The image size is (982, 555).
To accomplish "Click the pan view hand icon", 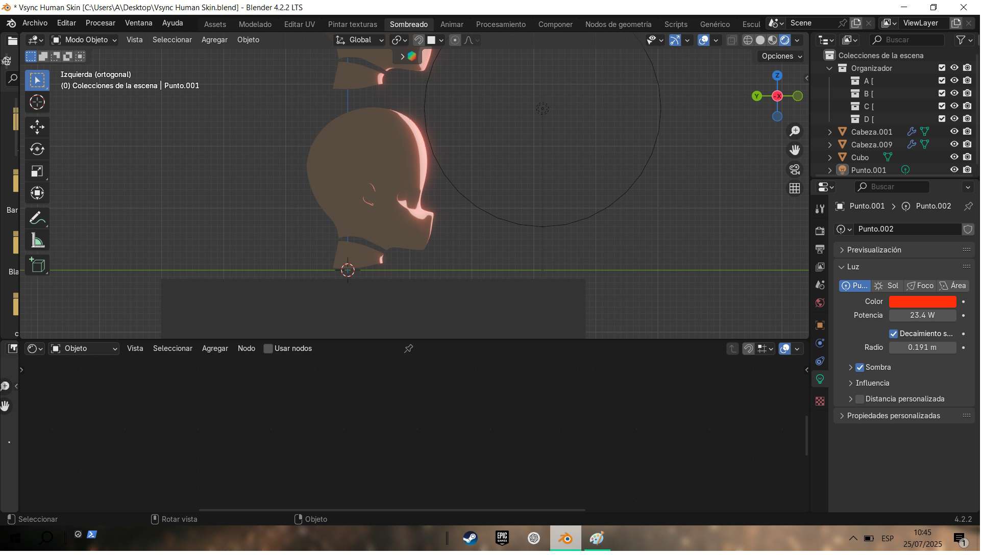I will pos(796,150).
